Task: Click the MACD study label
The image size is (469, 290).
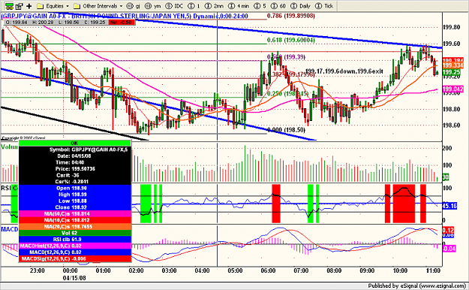Action: point(10,229)
